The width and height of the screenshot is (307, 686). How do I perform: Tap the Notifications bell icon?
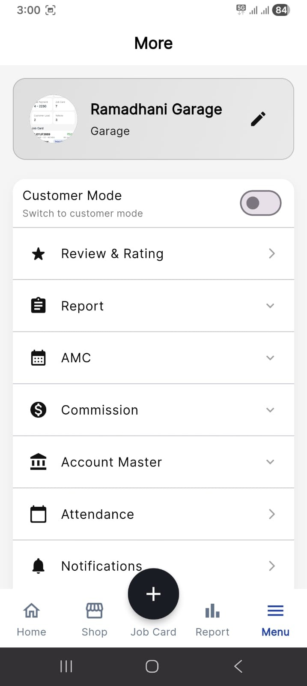(x=39, y=566)
